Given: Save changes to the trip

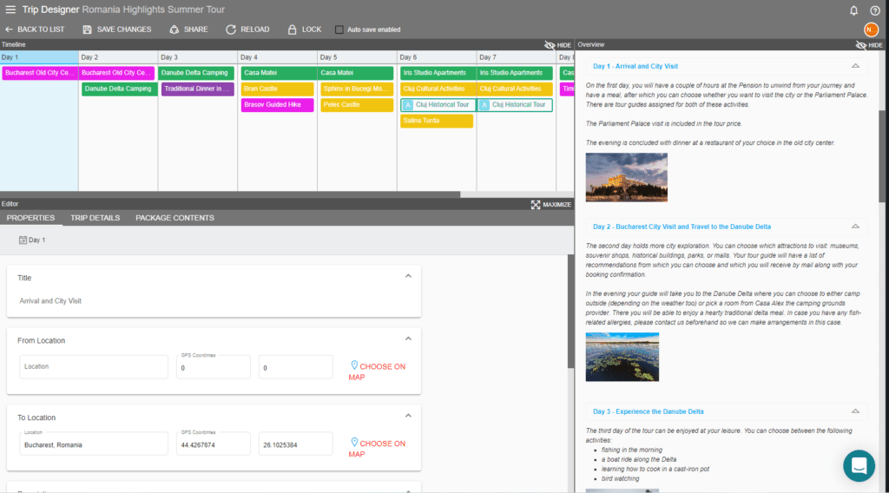Looking at the screenshot, I should pos(117,30).
